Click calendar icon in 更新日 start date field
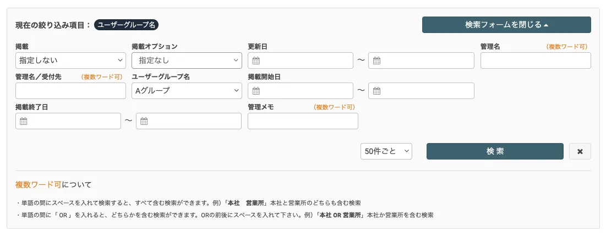The height and width of the screenshot is (236, 606). click(256, 61)
